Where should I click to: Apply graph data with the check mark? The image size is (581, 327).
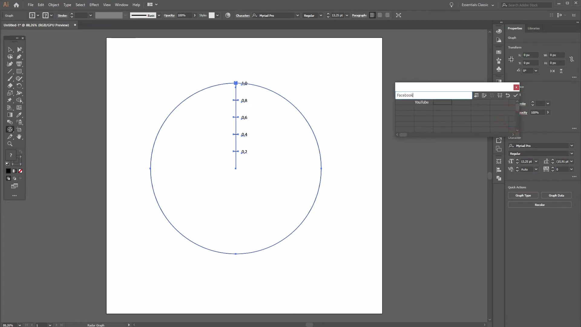[515, 95]
